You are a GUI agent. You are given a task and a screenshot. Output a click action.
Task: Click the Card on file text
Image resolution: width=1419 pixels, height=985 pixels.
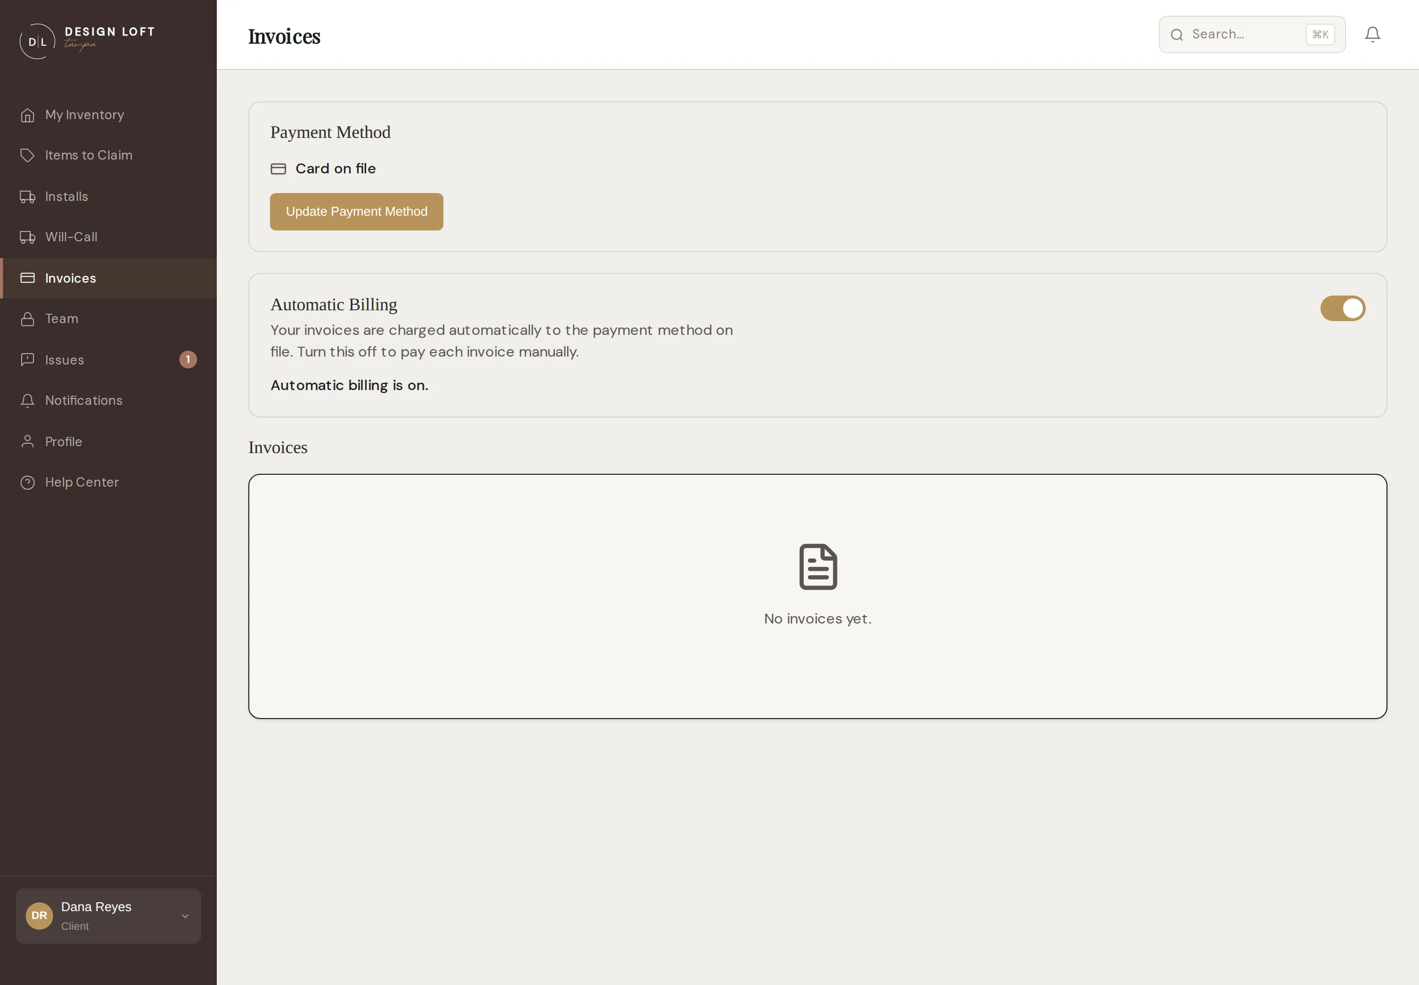tap(336, 169)
